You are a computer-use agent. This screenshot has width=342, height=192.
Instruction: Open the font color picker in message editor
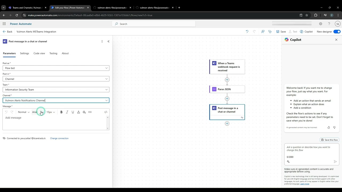79,112
